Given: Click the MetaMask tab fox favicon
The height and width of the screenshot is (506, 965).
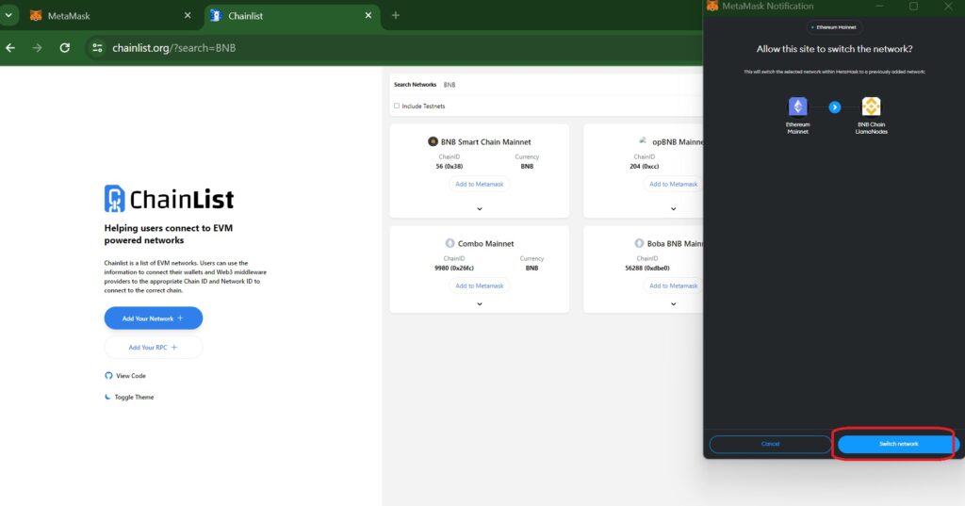Looking at the screenshot, I should [x=37, y=16].
